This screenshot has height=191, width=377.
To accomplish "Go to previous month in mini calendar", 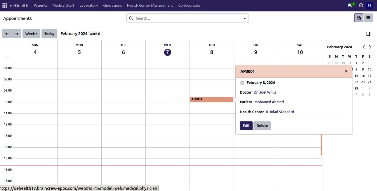I will (364, 47).
